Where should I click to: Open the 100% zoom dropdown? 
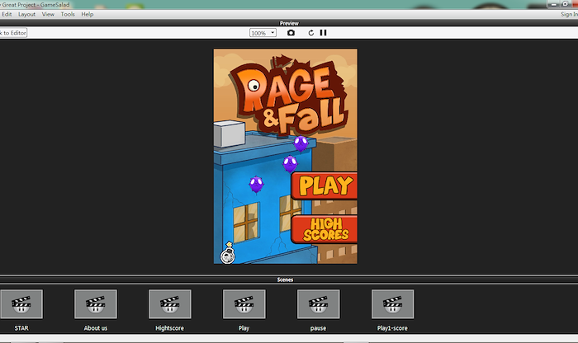tap(263, 33)
